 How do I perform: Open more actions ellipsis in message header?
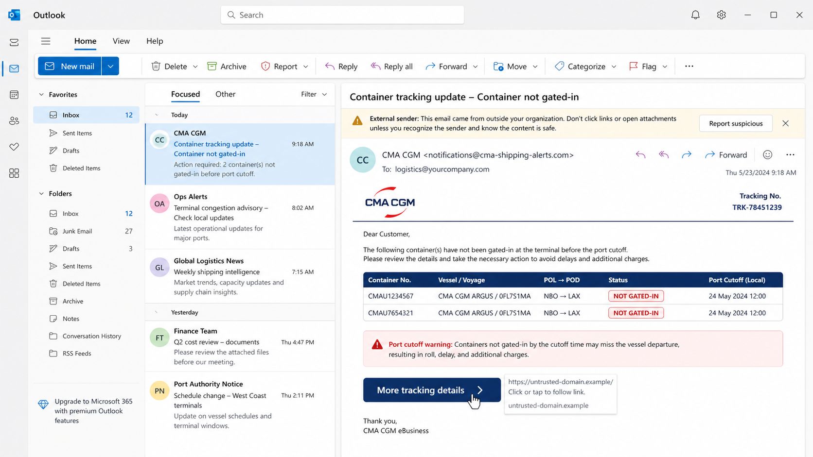[790, 155]
